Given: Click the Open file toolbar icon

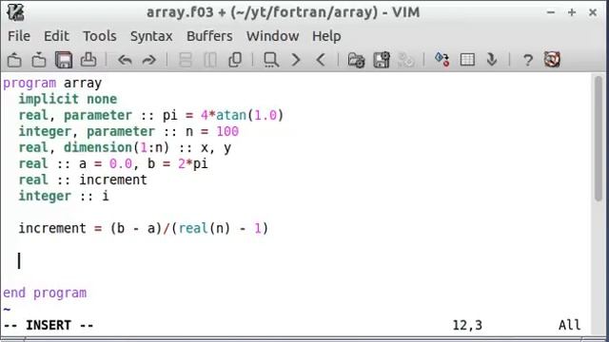Looking at the screenshot, I should tap(14, 60).
